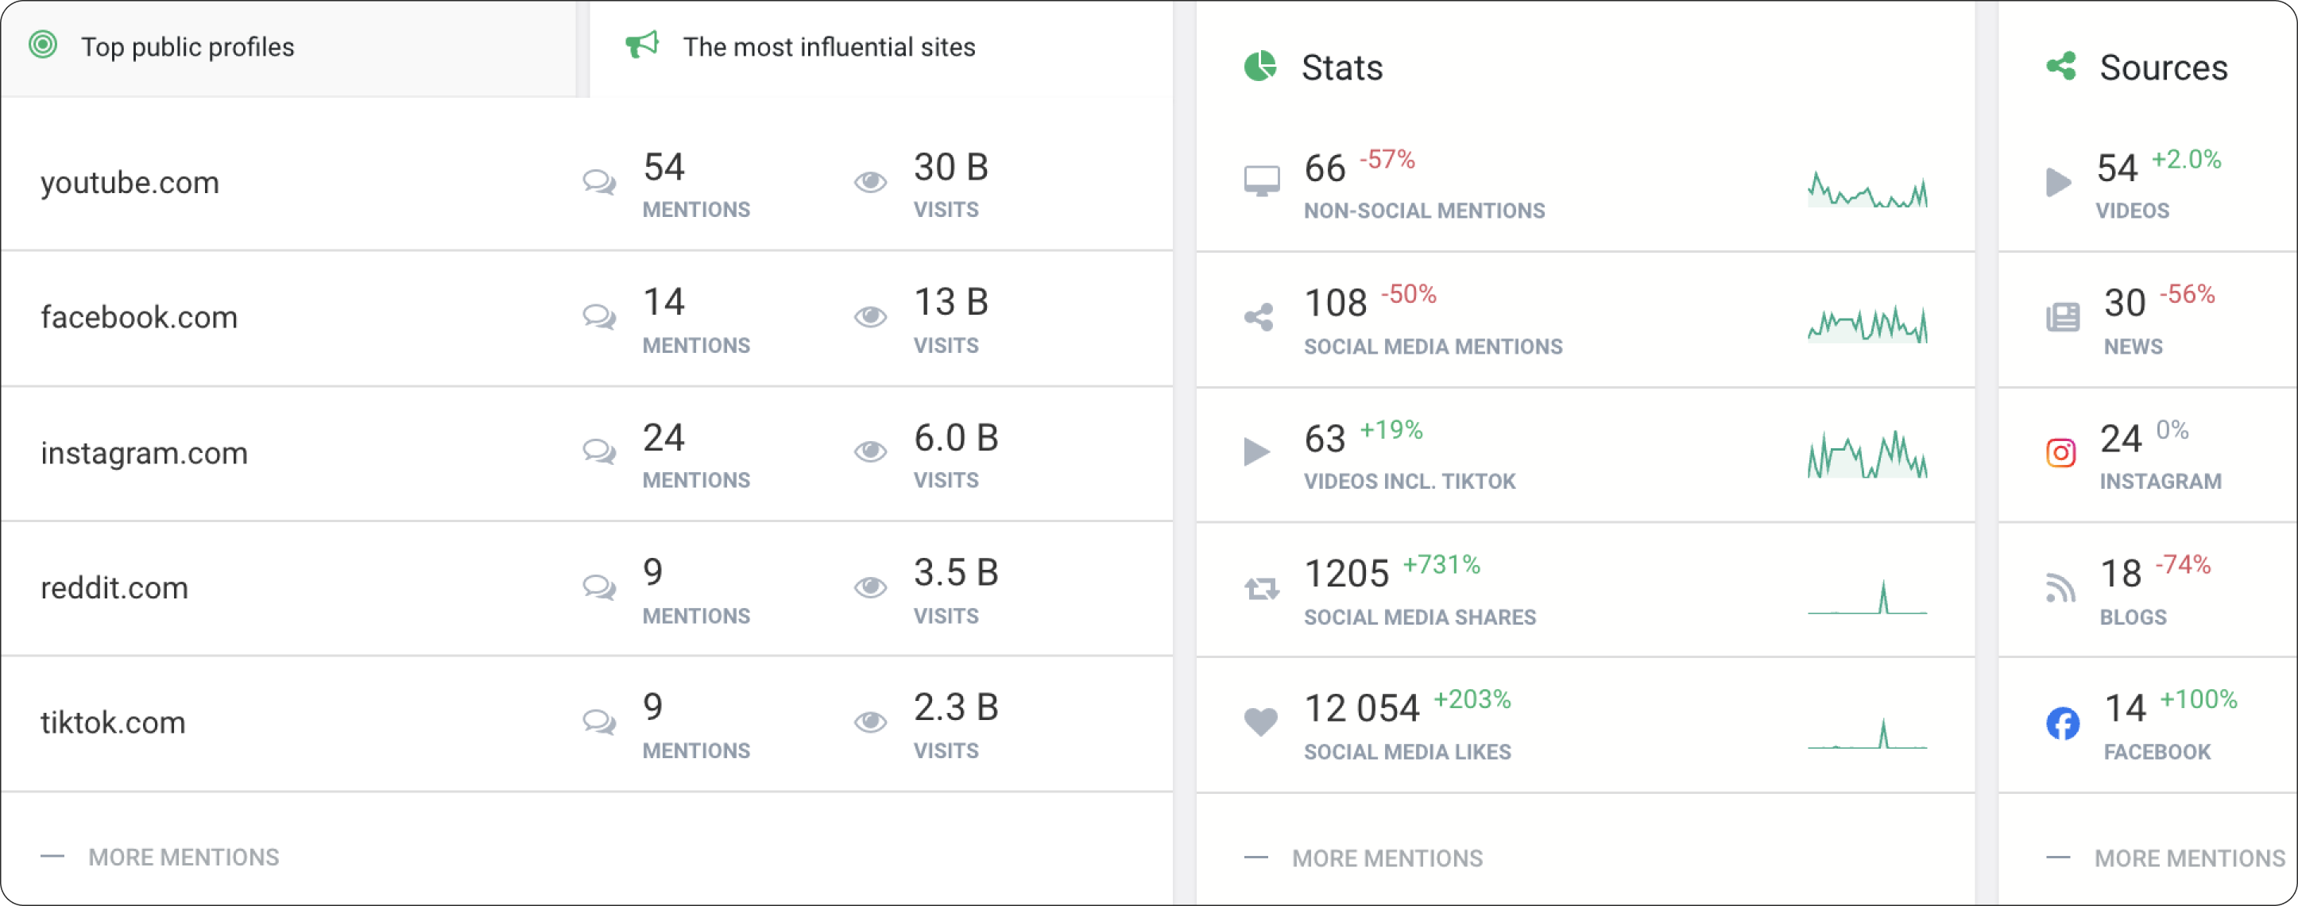Click the heart icon for social media likes
The image size is (2298, 906).
pyautogui.click(x=1260, y=722)
